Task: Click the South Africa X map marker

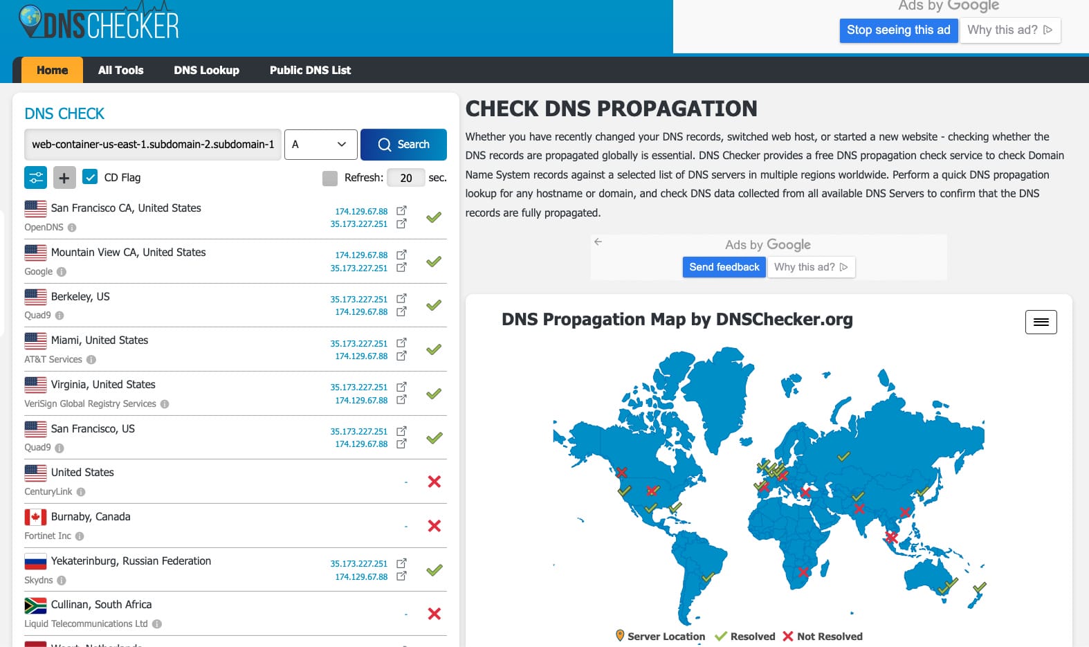Action: point(803,572)
